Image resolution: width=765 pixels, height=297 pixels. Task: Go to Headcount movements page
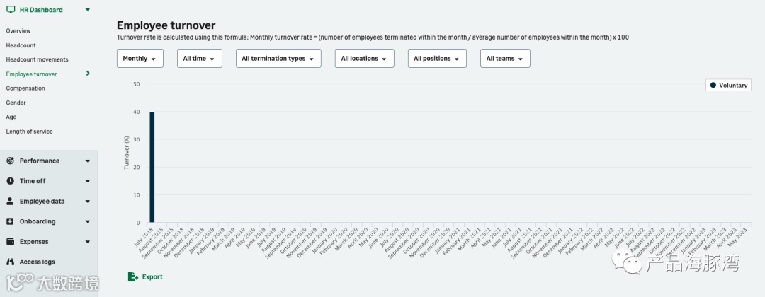[37, 59]
